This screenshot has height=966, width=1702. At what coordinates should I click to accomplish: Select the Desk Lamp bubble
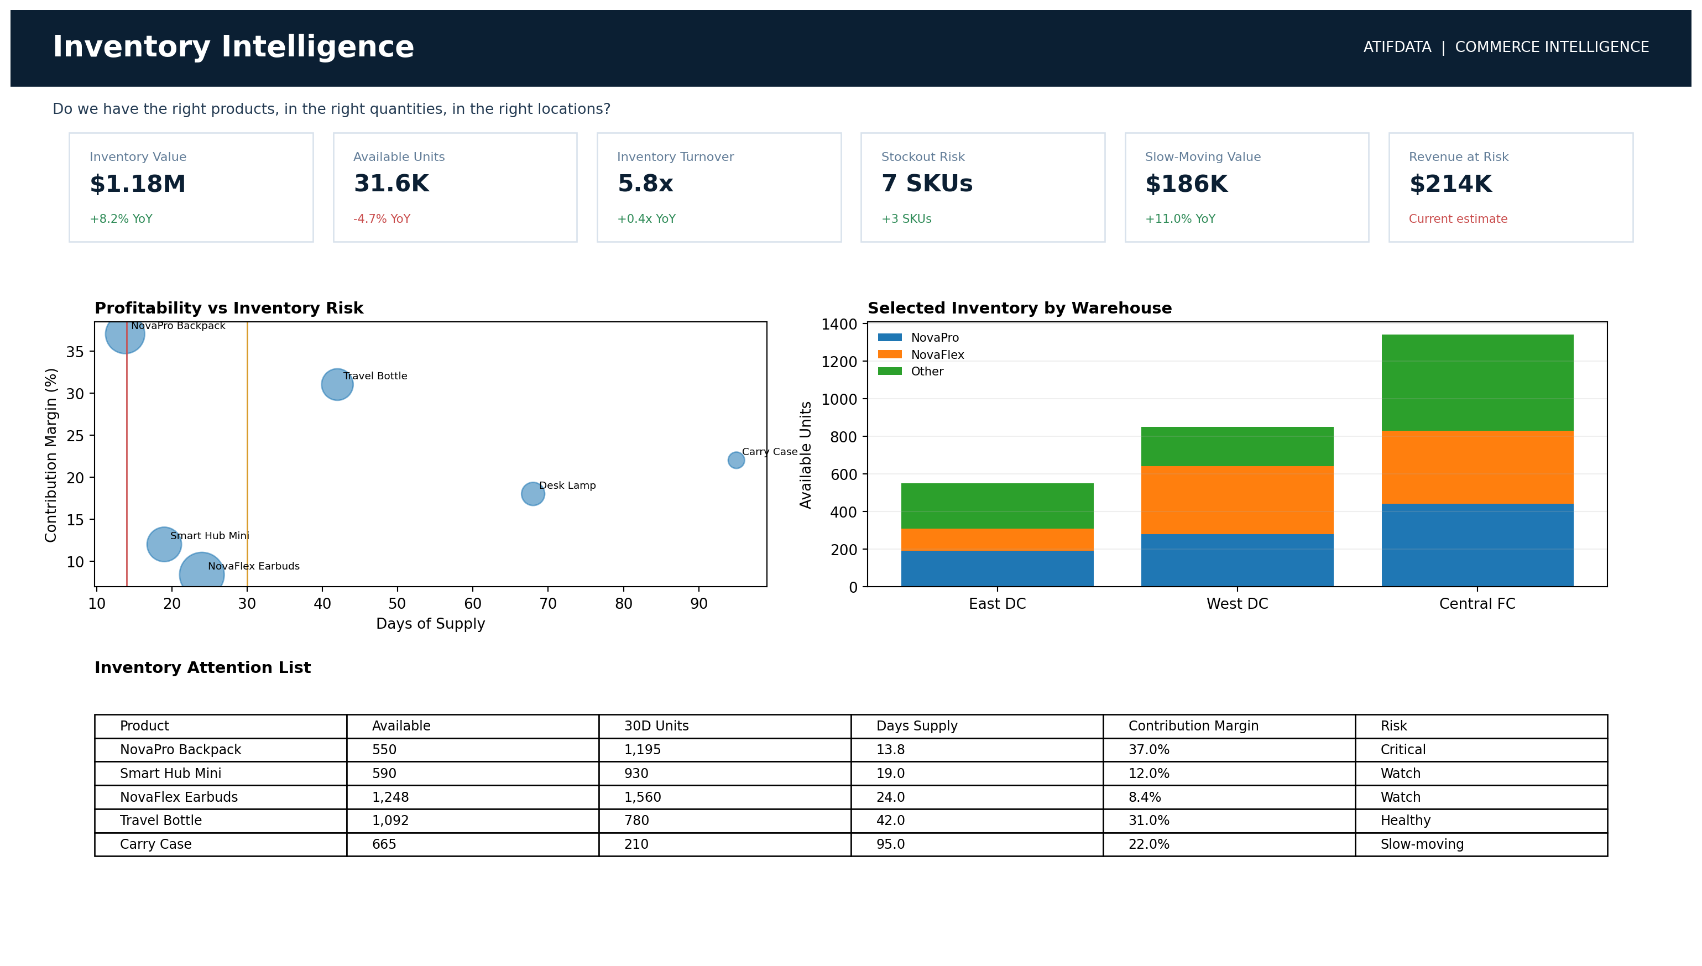[x=532, y=494]
